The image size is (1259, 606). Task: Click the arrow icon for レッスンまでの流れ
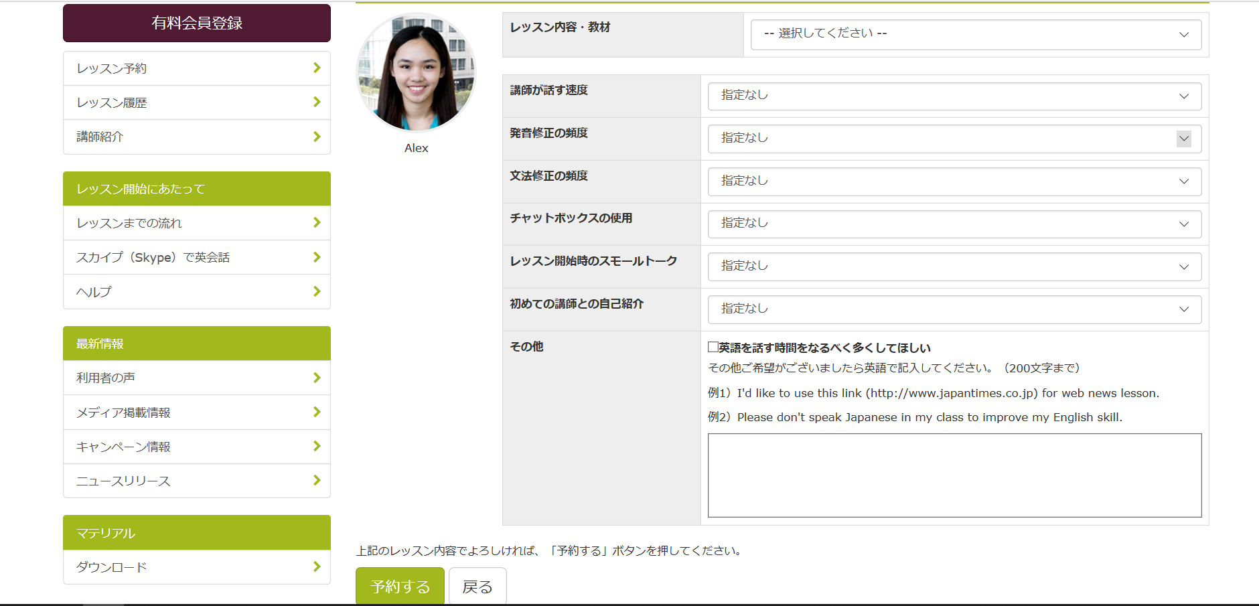click(x=317, y=223)
